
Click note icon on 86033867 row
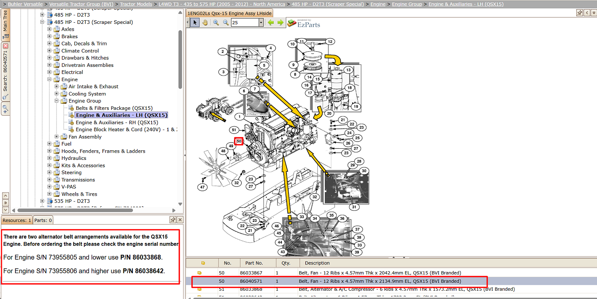pyautogui.click(x=199, y=273)
